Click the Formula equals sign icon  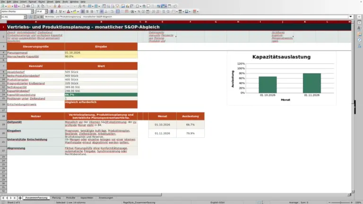tap(42, 17)
